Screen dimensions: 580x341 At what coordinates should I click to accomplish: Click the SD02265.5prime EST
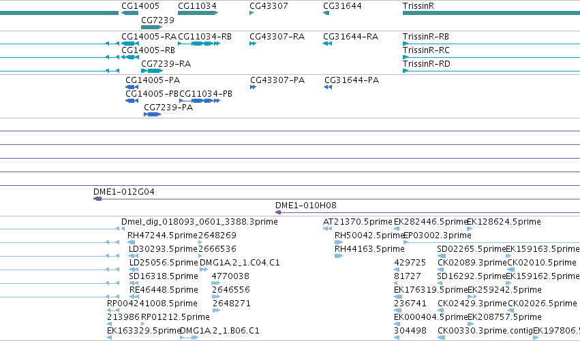pyautogui.click(x=442, y=256)
